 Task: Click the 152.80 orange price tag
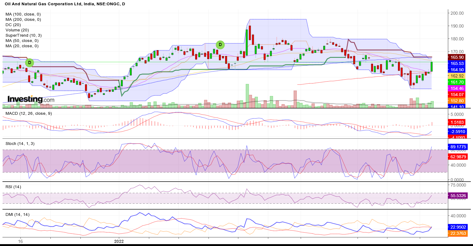click(x=457, y=101)
